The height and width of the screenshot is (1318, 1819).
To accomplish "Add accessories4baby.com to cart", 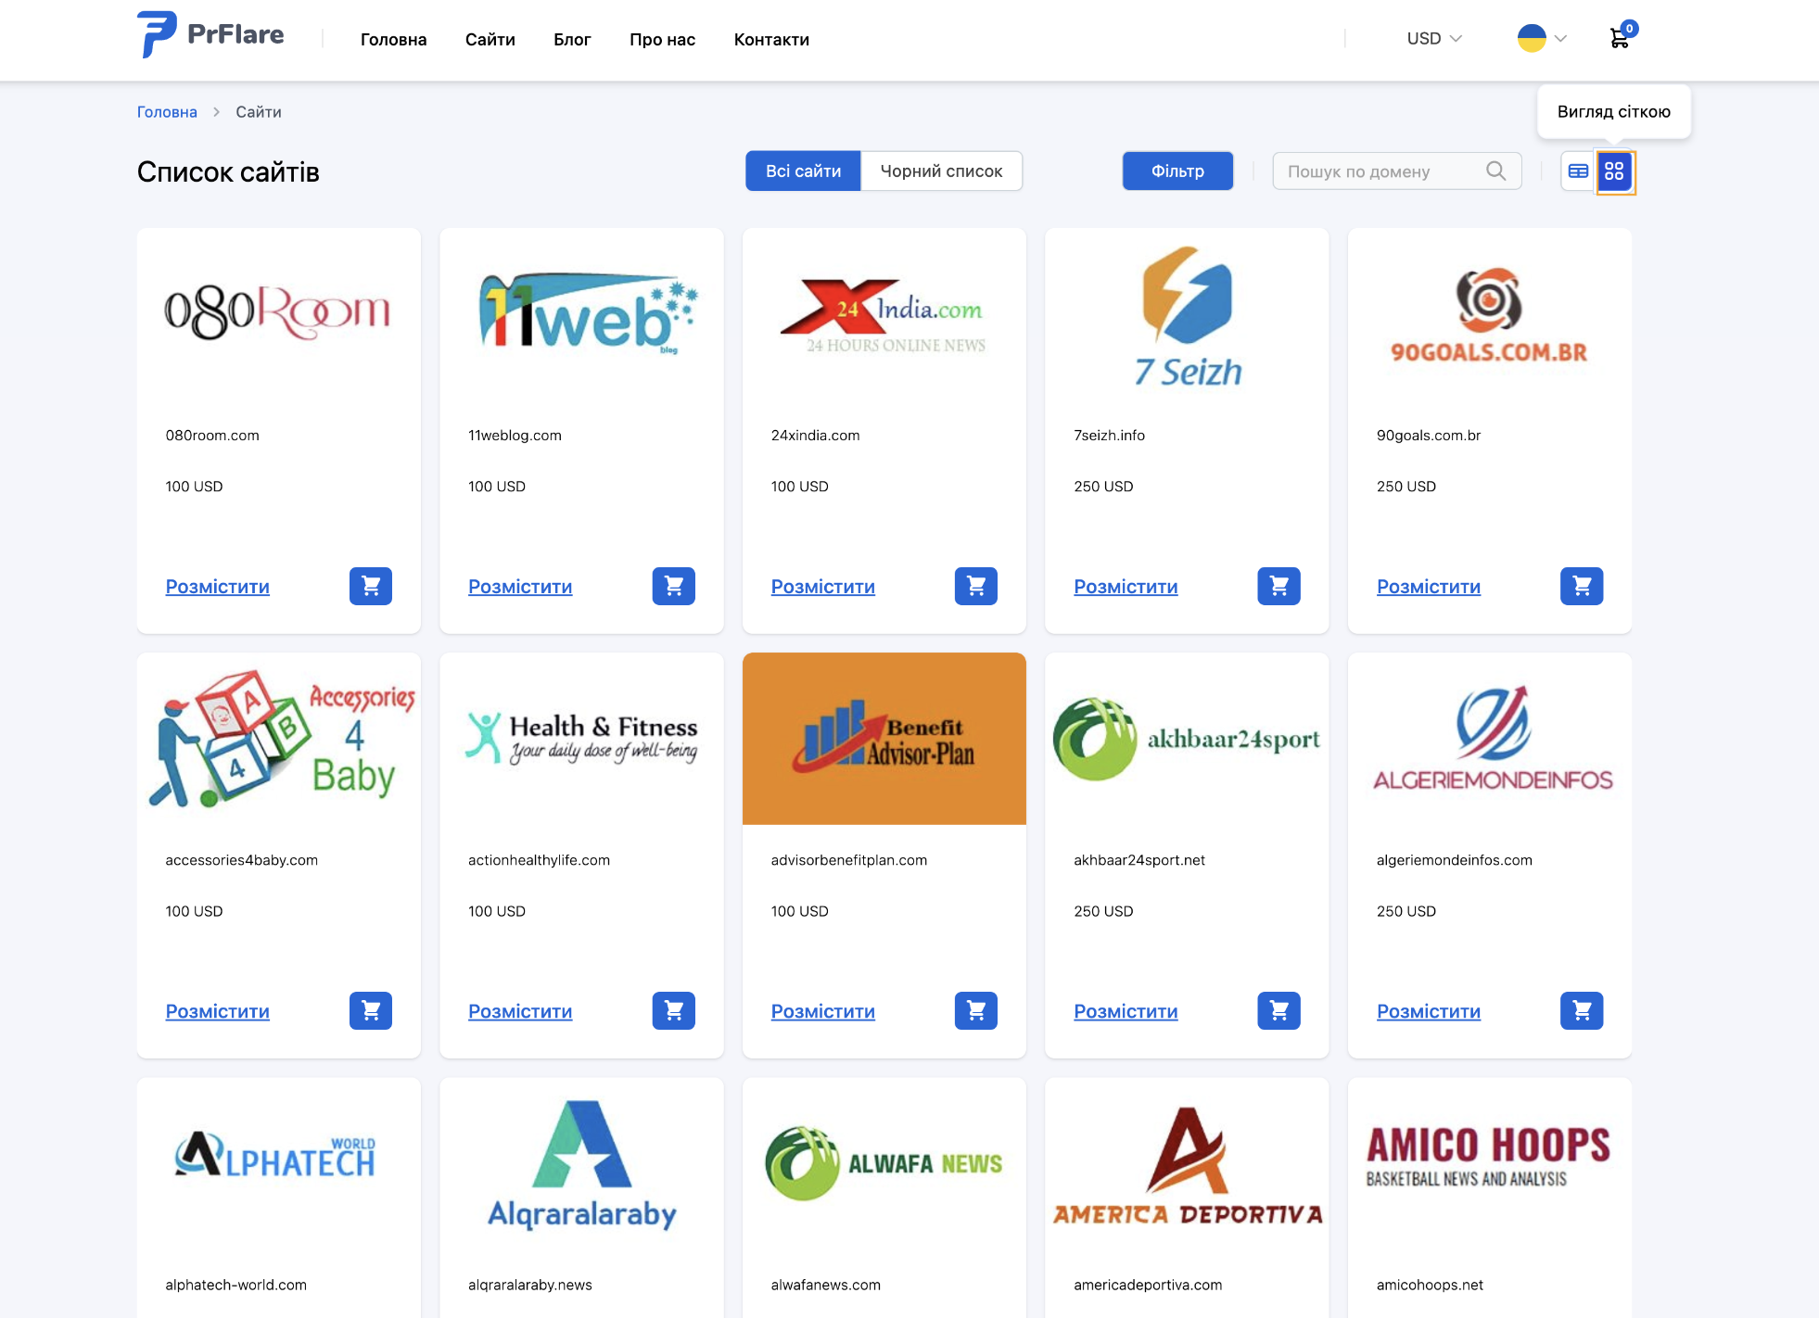I will [x=371, y=1010].
